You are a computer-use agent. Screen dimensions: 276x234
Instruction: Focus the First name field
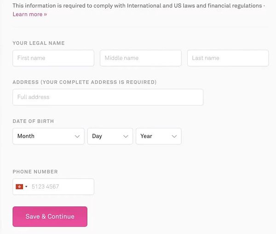click(x=53, y=58)
